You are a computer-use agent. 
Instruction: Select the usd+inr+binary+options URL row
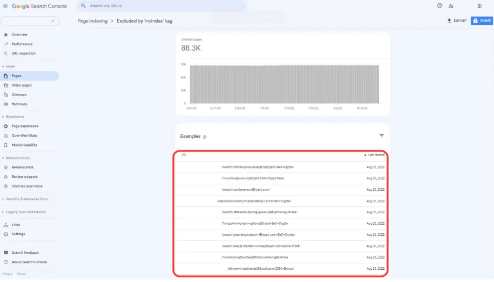(281, 224)
